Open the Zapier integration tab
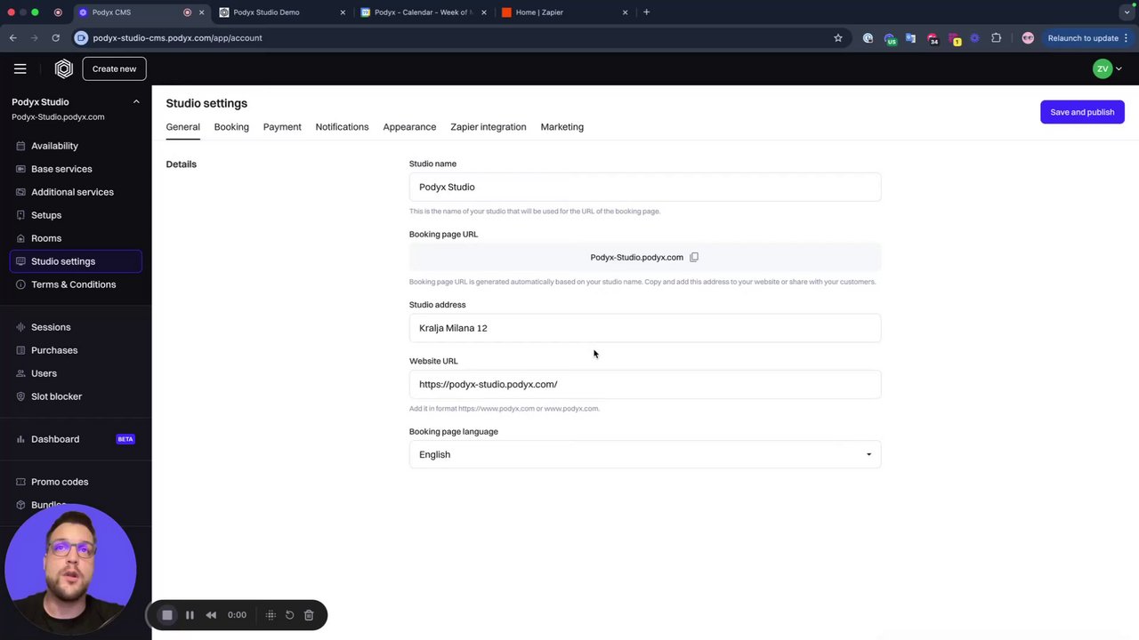1139x640 pixels. click(488, 127)
